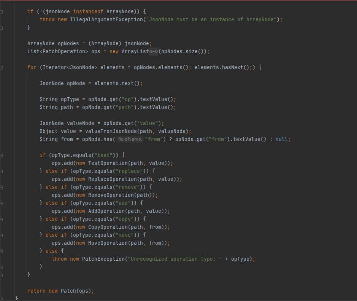
Task: Click CopyOperation constructor call
Action: pyautogui.click(x=108, y=227)
